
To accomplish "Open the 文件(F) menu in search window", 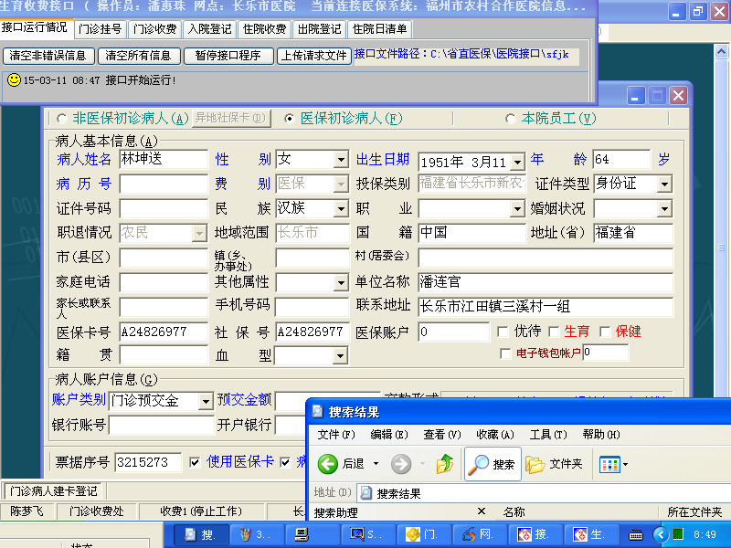I will (335, 435).
